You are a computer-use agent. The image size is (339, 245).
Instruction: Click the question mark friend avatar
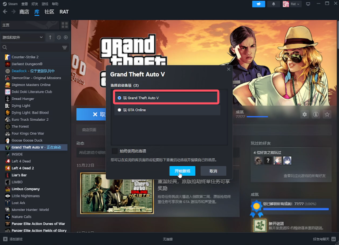pos(268,161)
